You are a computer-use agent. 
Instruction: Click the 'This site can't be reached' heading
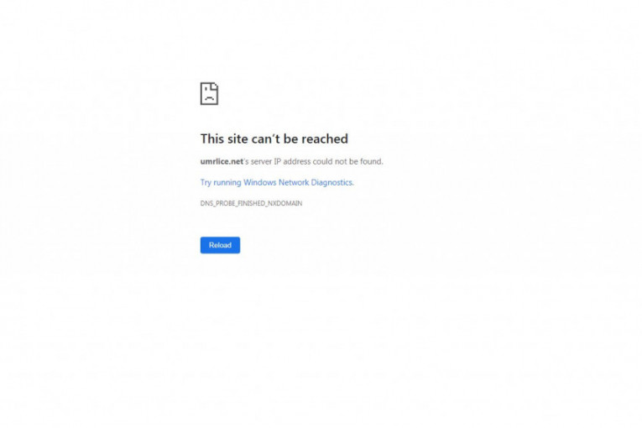pos(274,138)
